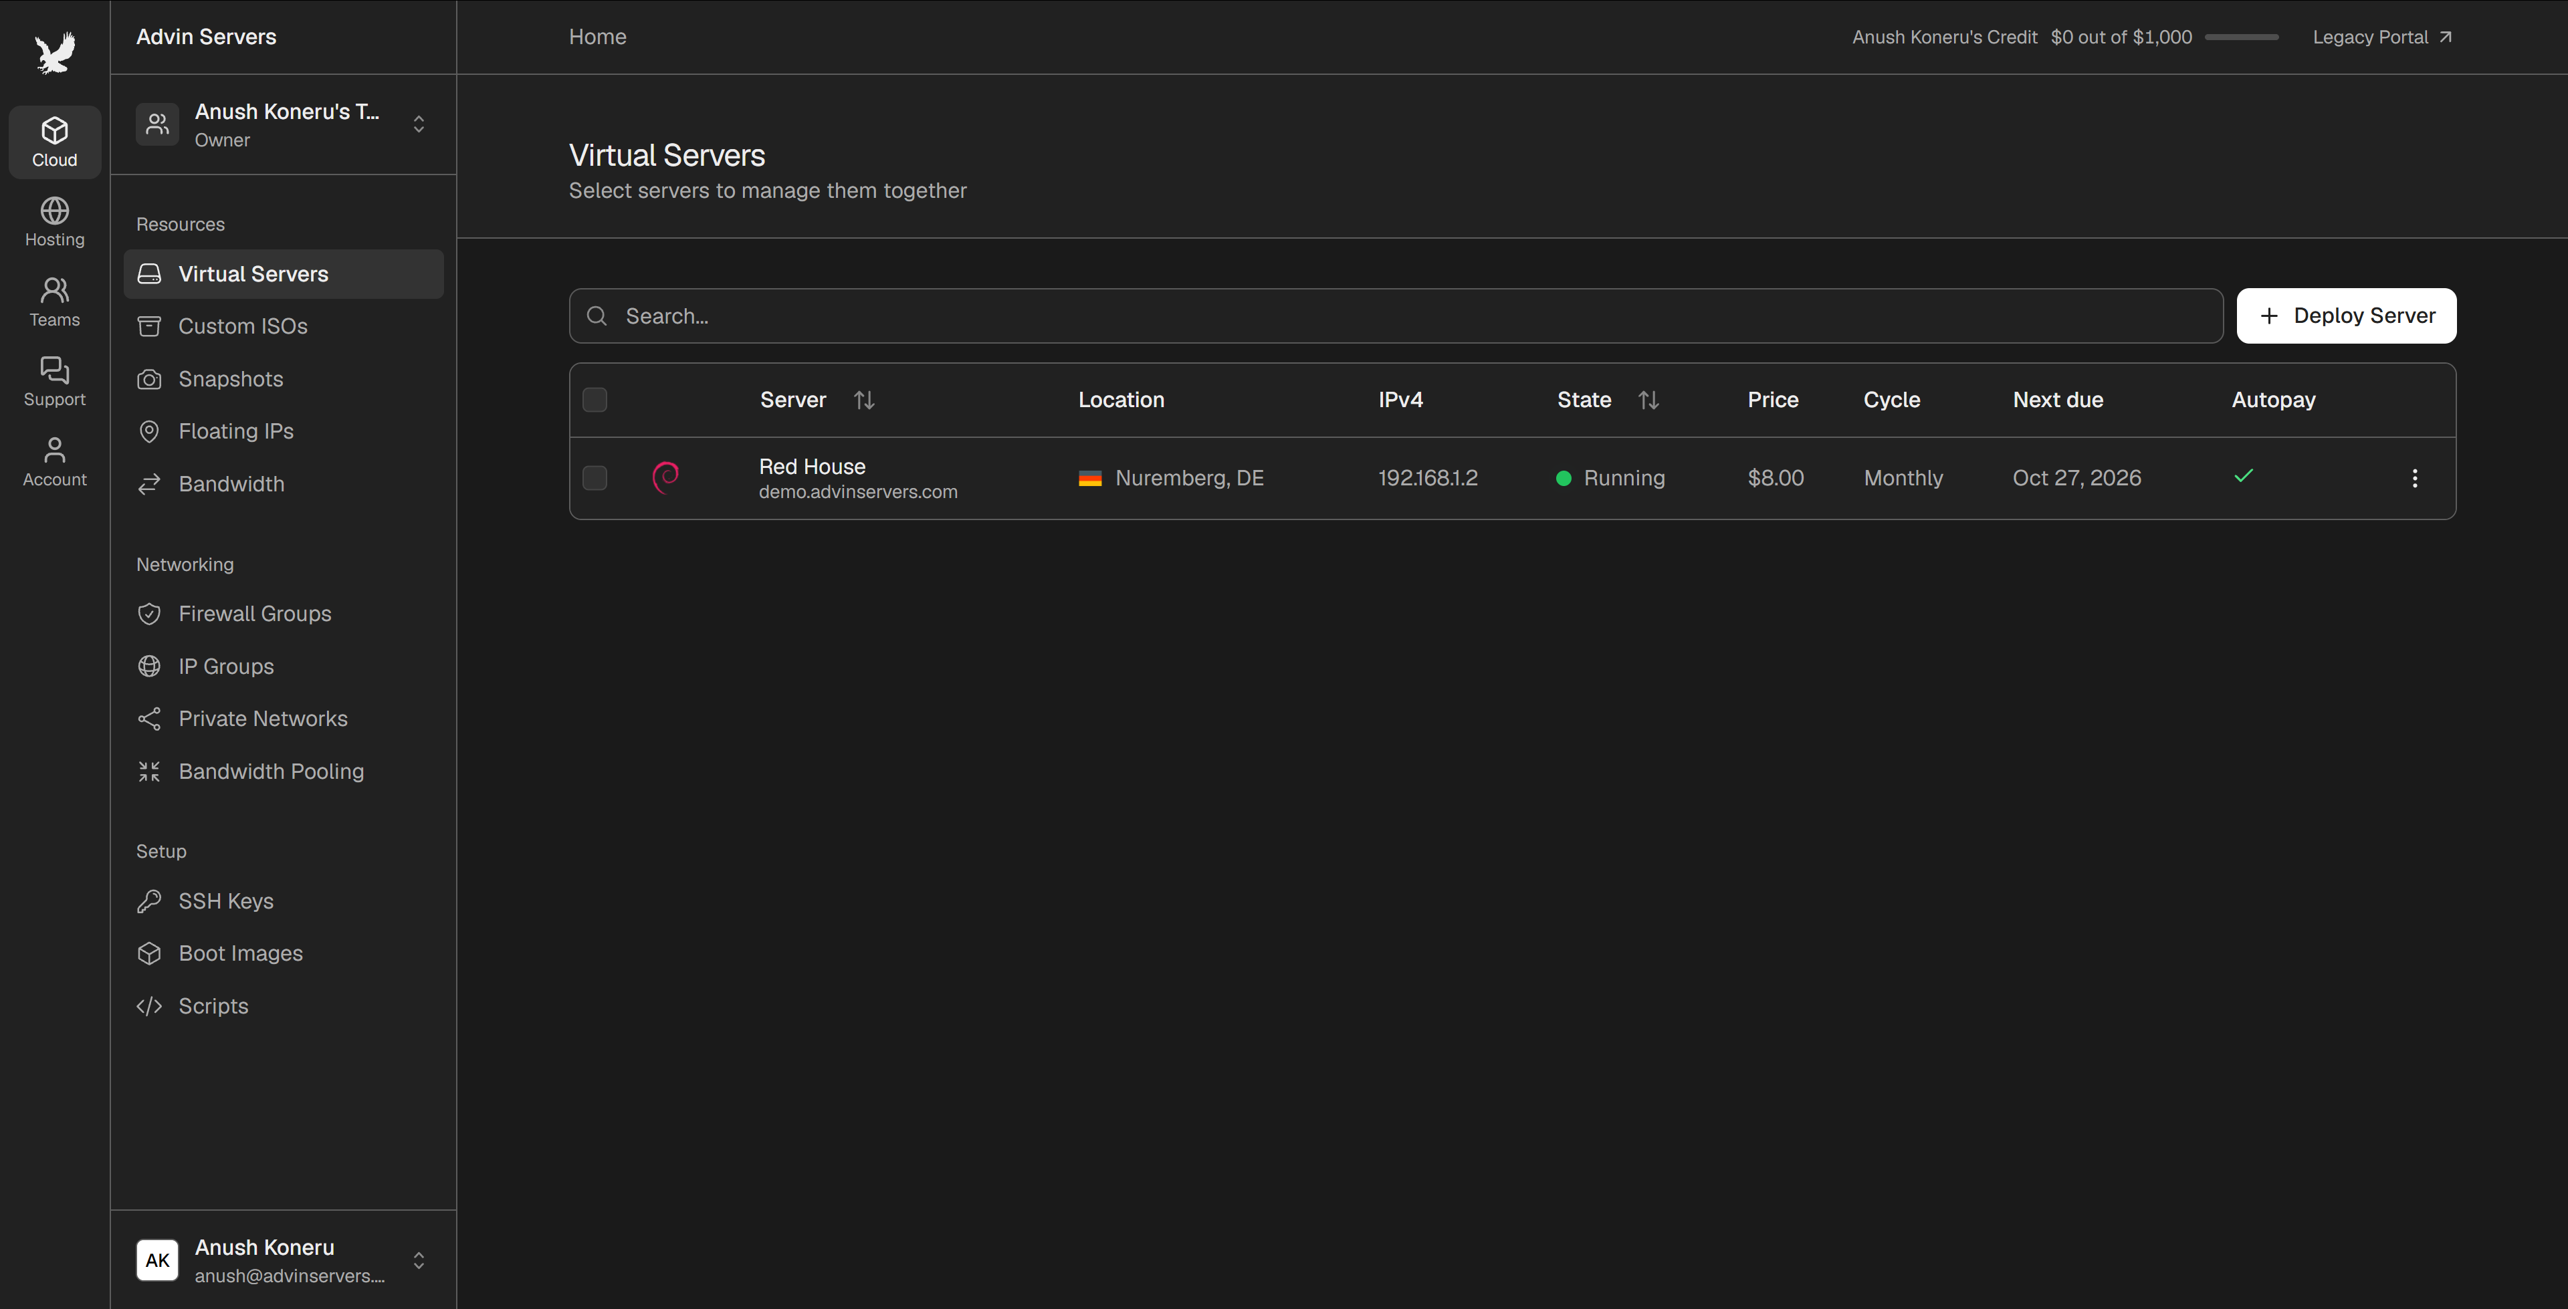Open Private Networks page
Viewport: 2568px width, 1309px height.
click(283, 719)
